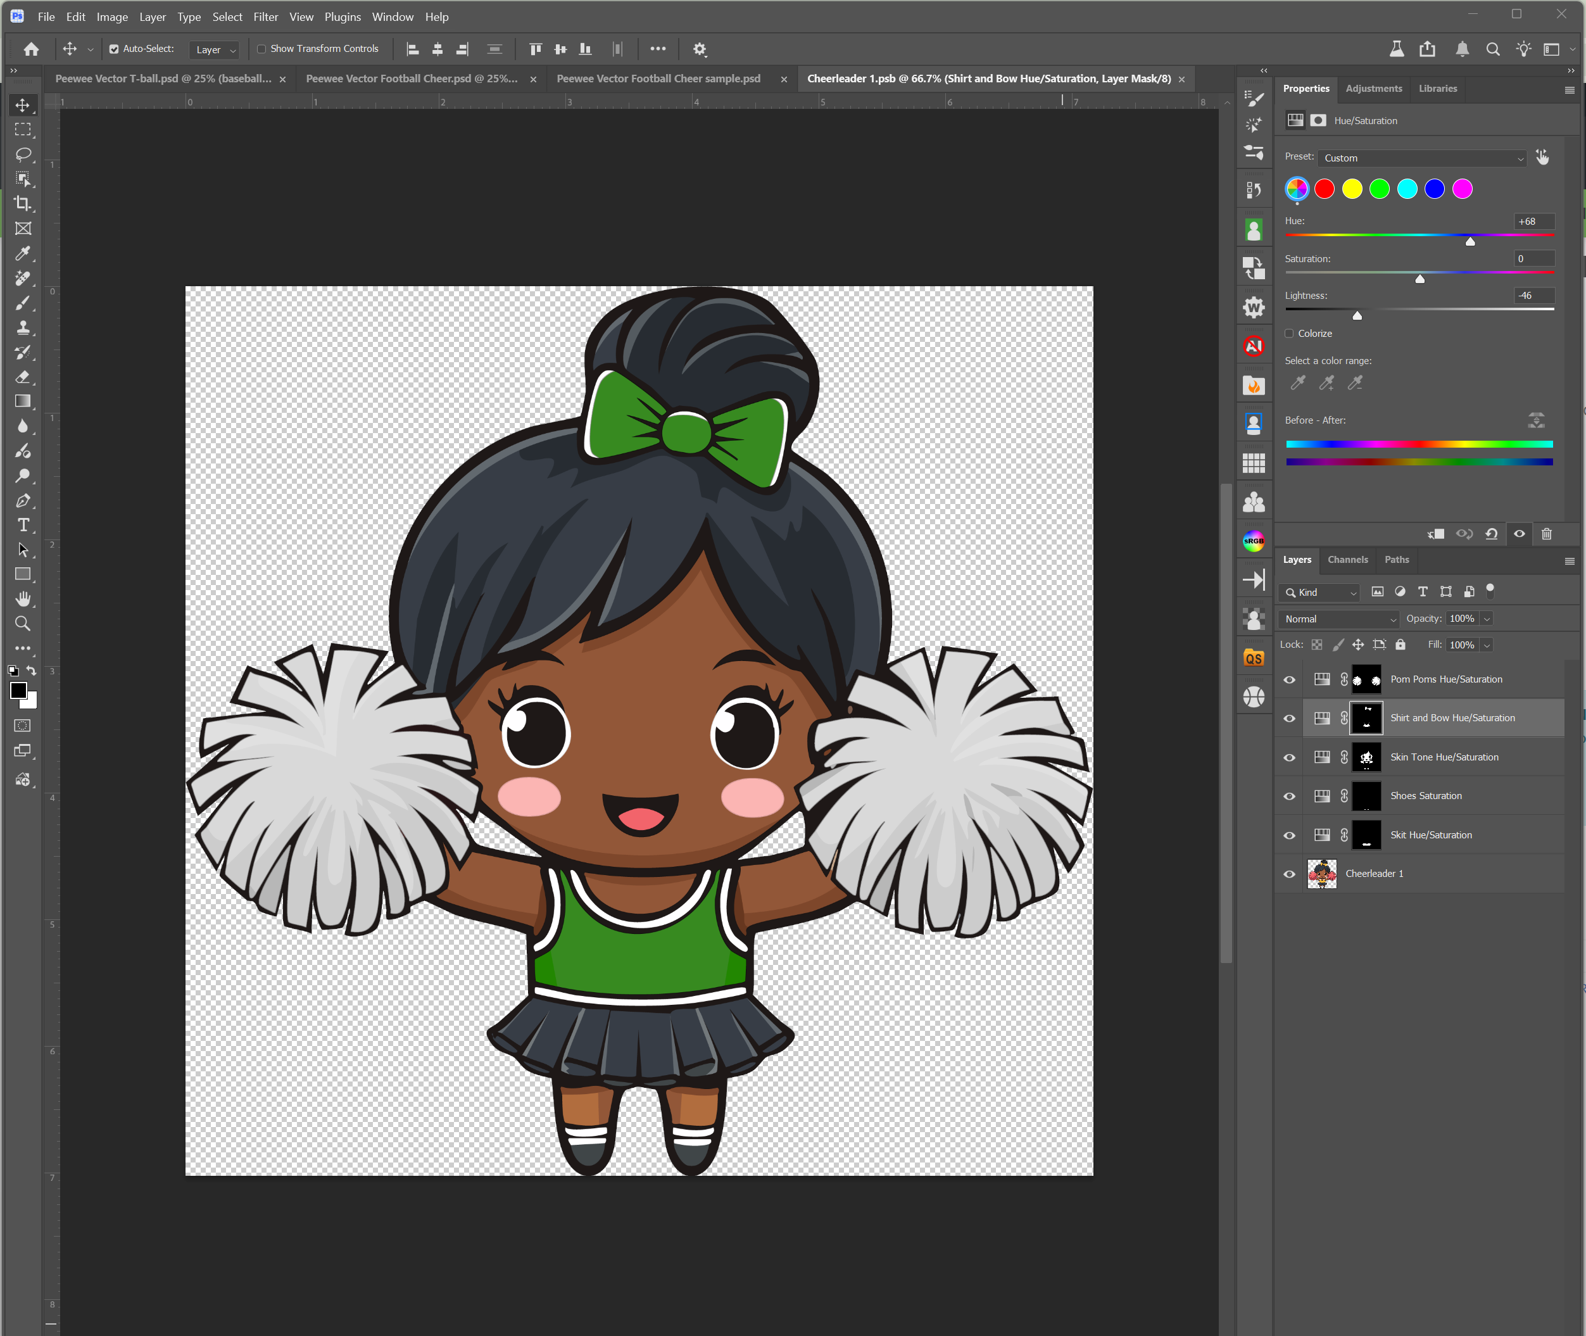The image size is (1586, 1336).
Task: Open Peewee Vector T-ball.psd document tab
Action: point(163,79)
